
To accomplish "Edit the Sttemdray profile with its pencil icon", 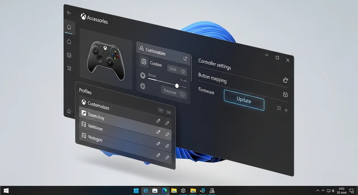I will [x=158, y=121].
